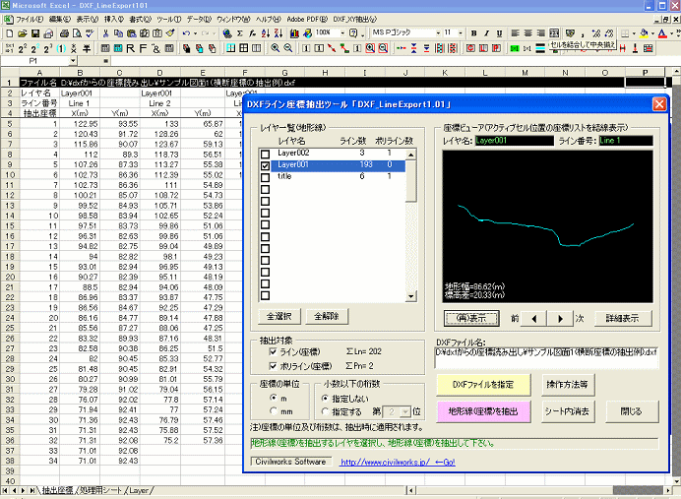Screen dimensions: 681x499
Task: Check the Layer002 checkbox
Action: coord(265,154)
